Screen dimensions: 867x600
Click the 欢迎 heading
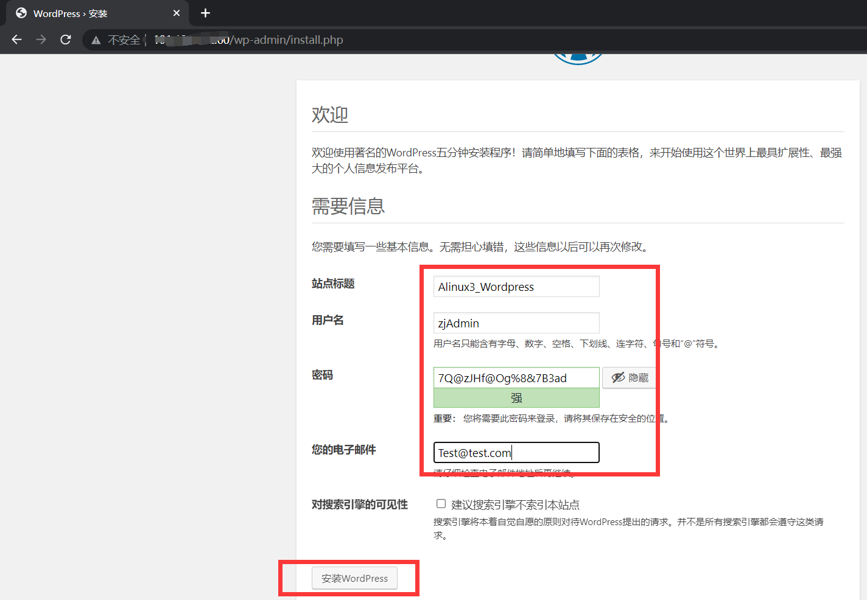330,114
